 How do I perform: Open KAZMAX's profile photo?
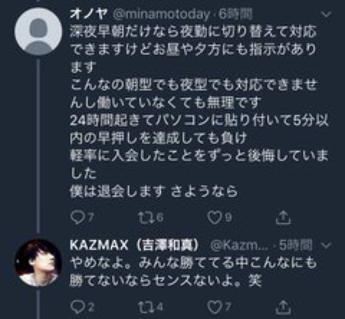pos(38,263)
